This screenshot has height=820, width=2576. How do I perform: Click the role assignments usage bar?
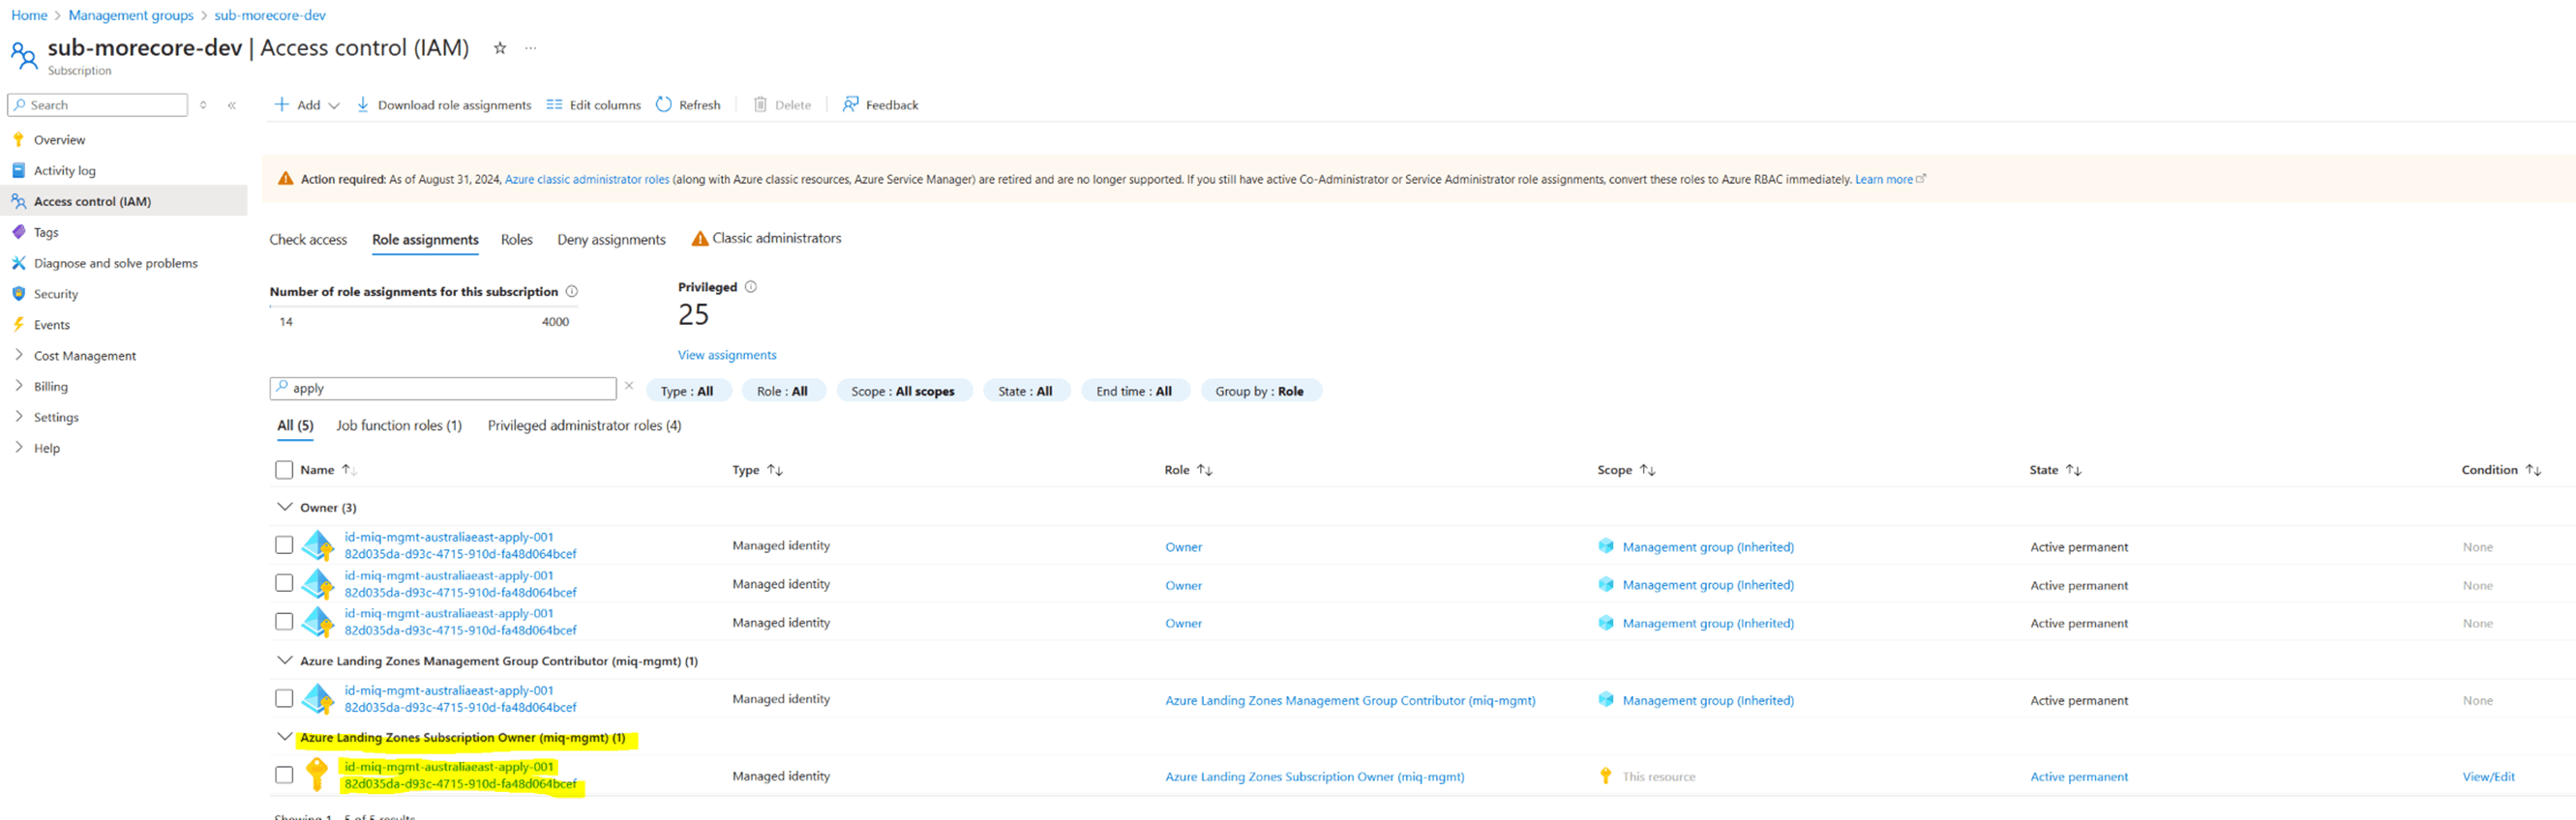(424, 307)
